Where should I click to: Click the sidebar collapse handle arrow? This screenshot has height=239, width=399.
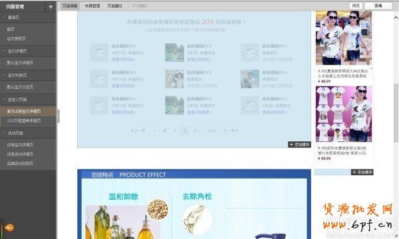tap(58, 116)
